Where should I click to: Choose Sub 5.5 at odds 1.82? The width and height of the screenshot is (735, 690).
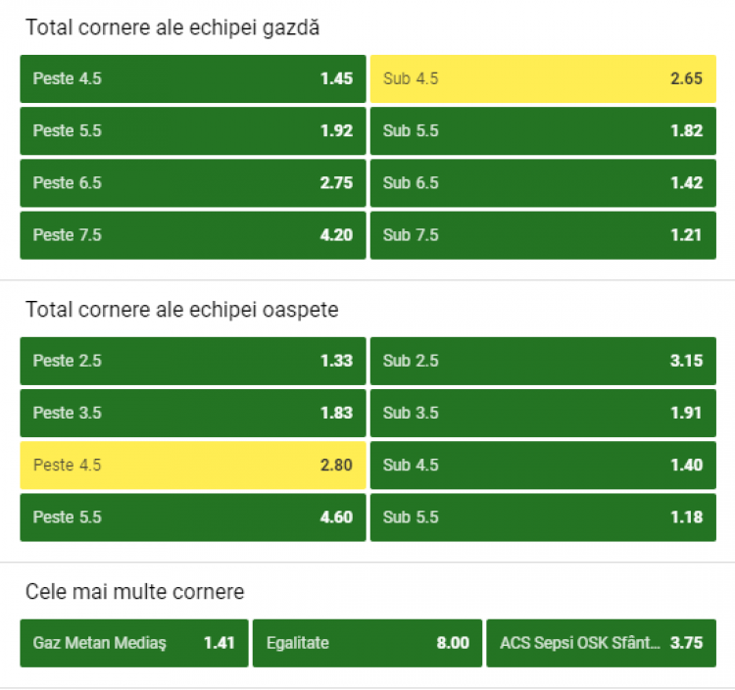tap(543, 130)
